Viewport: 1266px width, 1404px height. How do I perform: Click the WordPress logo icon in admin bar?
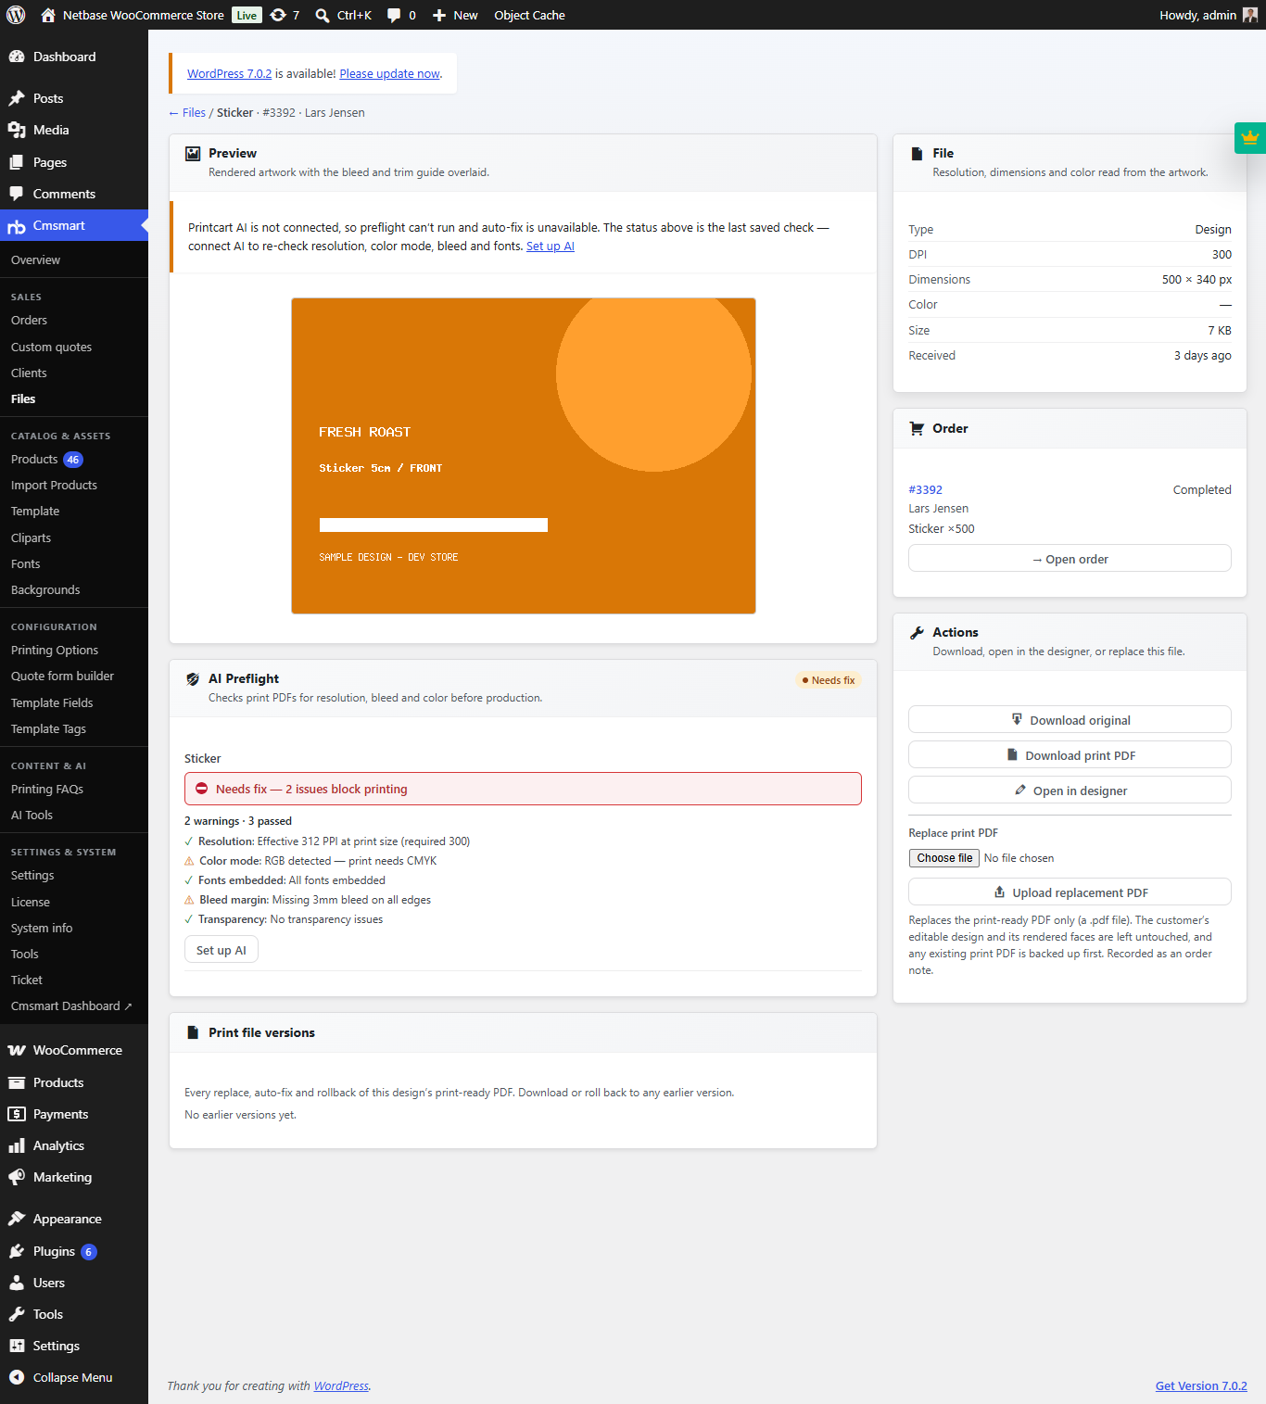[16, 15]
